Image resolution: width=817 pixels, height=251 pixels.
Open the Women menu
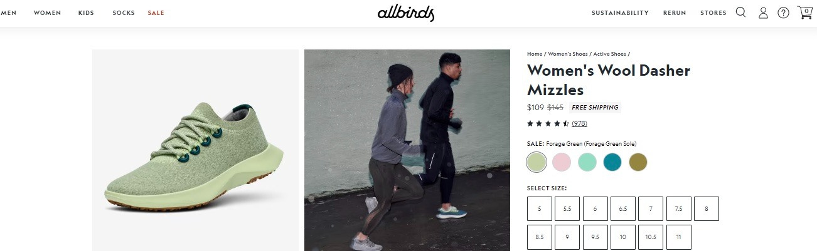click(47, 13)
